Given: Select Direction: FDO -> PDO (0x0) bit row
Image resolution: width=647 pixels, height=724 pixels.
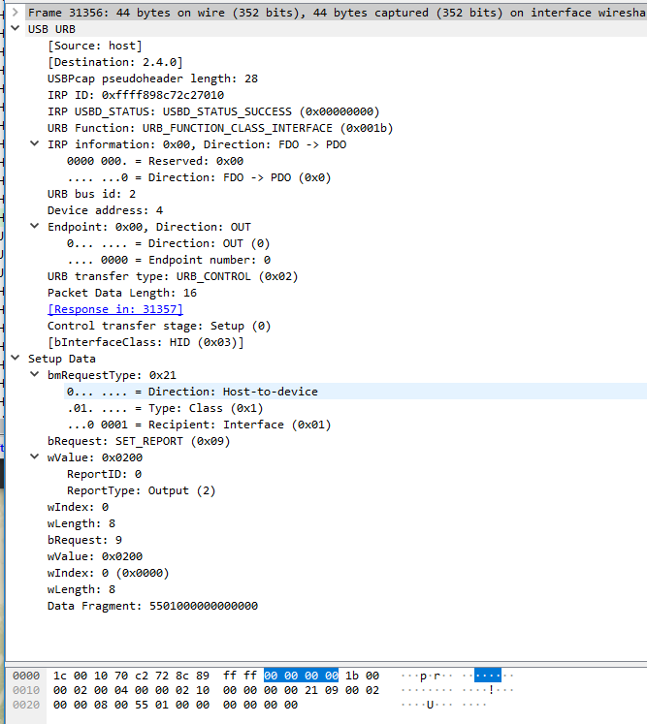Looking at the screenshot, I should click(x=199, y=177).
